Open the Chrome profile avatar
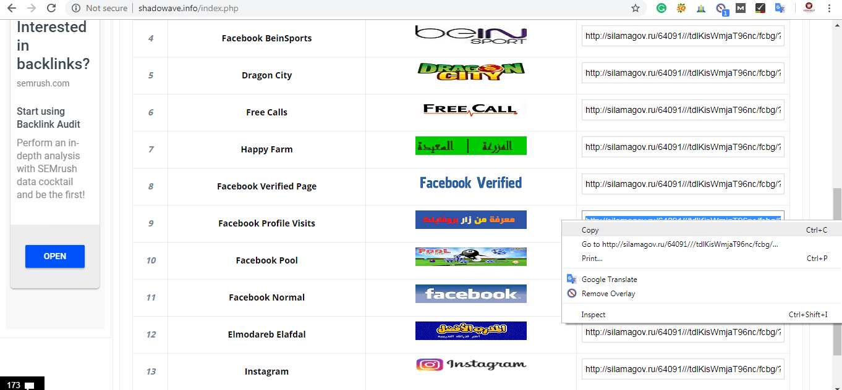The width and height of the screenshot is (842, 390). [x=808, y=8]
